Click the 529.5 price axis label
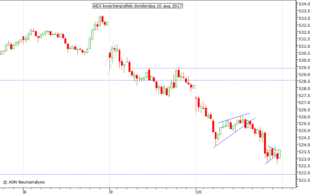Viewport: 311px width, 194px height. pos(304,68)
